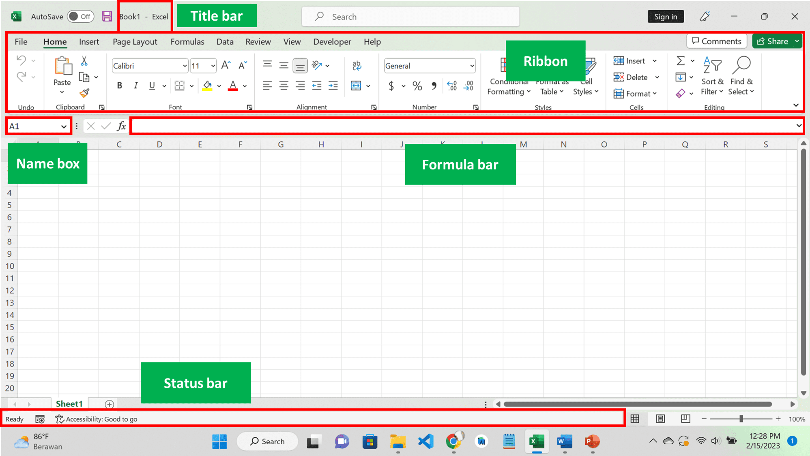Click the Share button
This screenshot has width=810, height=456.
(x=776, y=41)
